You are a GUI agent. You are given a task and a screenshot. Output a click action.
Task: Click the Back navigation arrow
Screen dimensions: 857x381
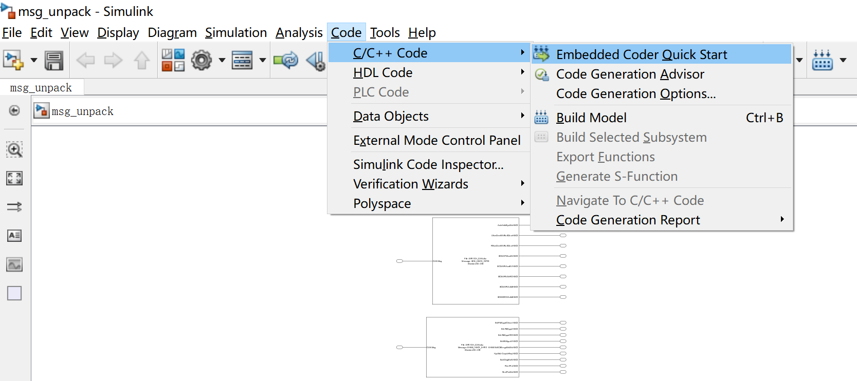coord(85,60)
